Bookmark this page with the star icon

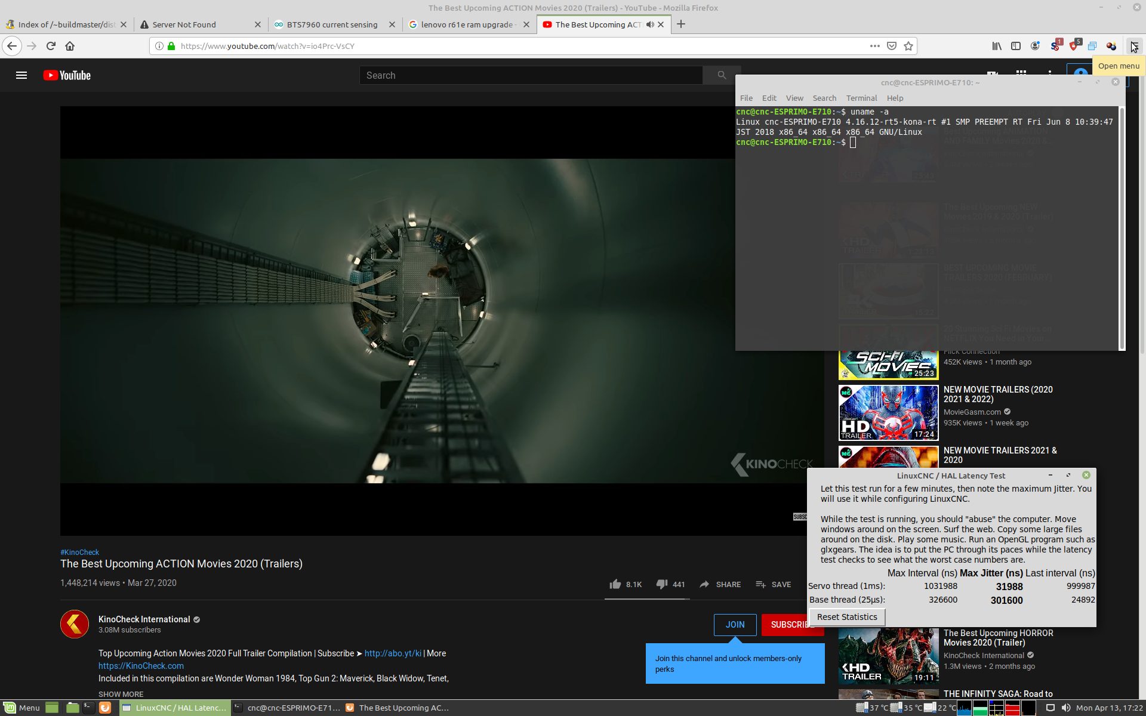click(908, 46)
